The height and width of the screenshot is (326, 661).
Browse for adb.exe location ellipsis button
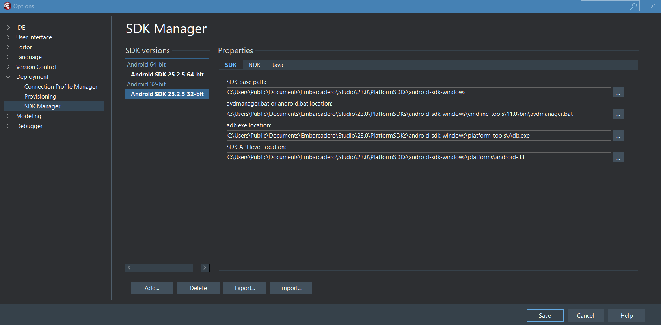tap(618, 136)
